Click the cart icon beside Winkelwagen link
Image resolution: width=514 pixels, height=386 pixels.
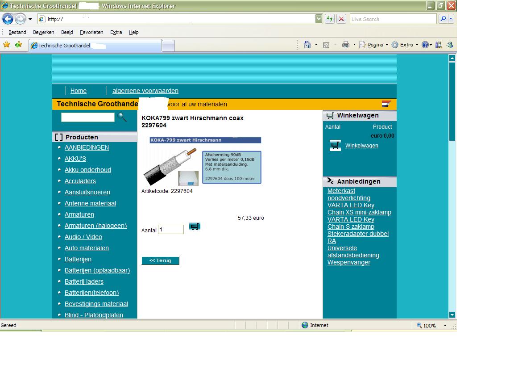coord(335,145)
